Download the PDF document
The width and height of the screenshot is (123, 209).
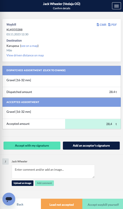(x=113, y=25)
